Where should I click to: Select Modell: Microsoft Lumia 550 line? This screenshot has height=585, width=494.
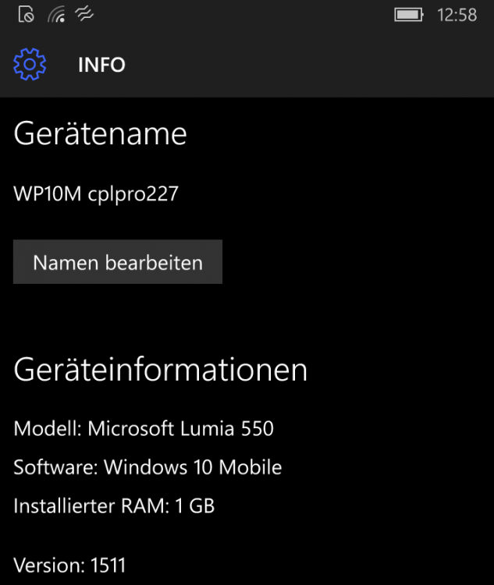pyautogui.click(x=144, y=428)
